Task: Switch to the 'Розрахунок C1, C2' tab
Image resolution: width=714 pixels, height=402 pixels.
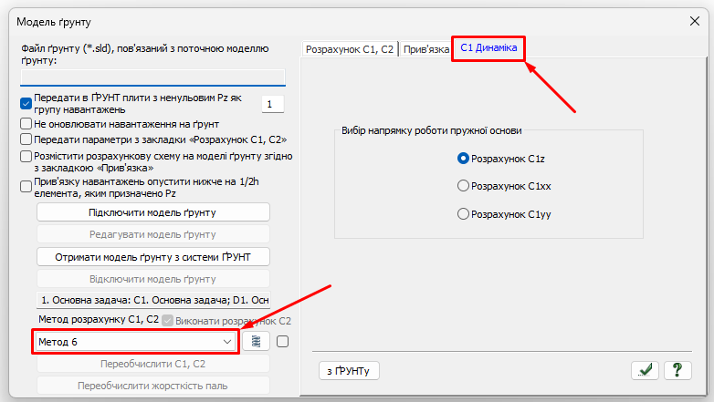Action: [350, 49]
